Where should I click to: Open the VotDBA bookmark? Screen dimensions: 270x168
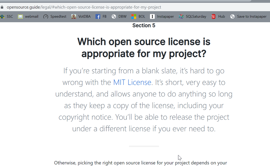tap(81, 16)
